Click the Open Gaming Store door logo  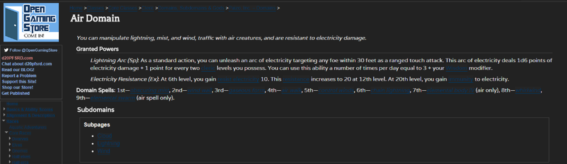31,22
